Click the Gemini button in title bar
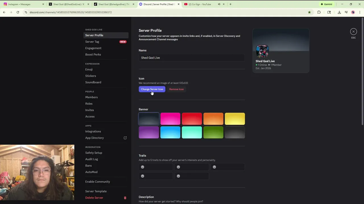Screen dimensions: 364x204 pyautogui.click(x=326, y=4)
